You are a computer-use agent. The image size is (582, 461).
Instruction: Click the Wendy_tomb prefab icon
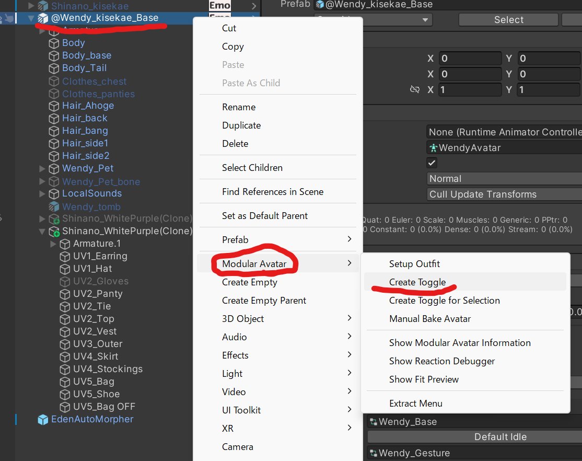pos(54,206)
